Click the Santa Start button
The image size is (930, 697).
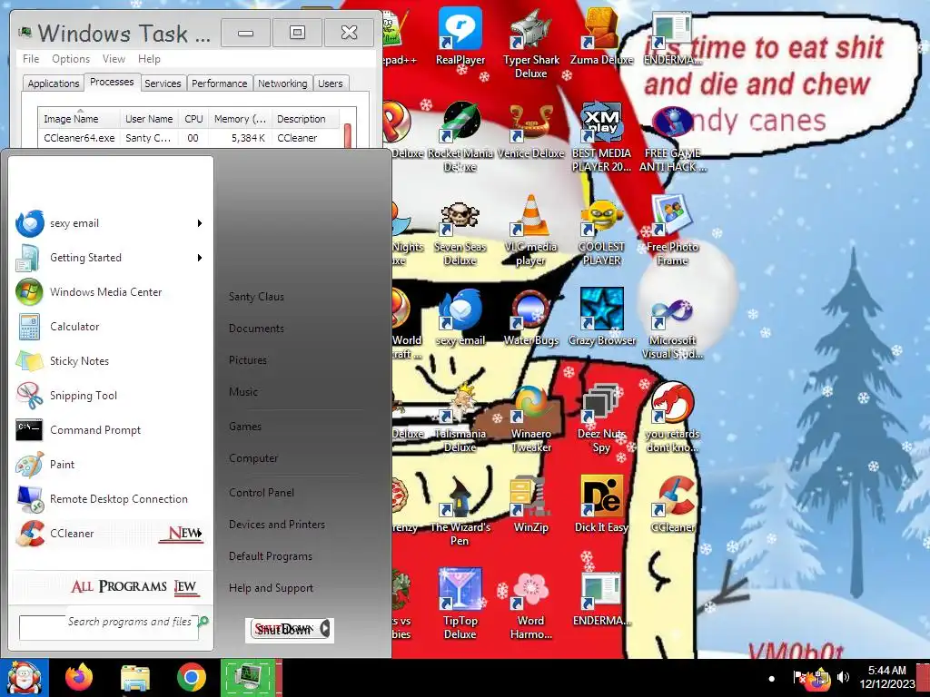pos(24,677)
